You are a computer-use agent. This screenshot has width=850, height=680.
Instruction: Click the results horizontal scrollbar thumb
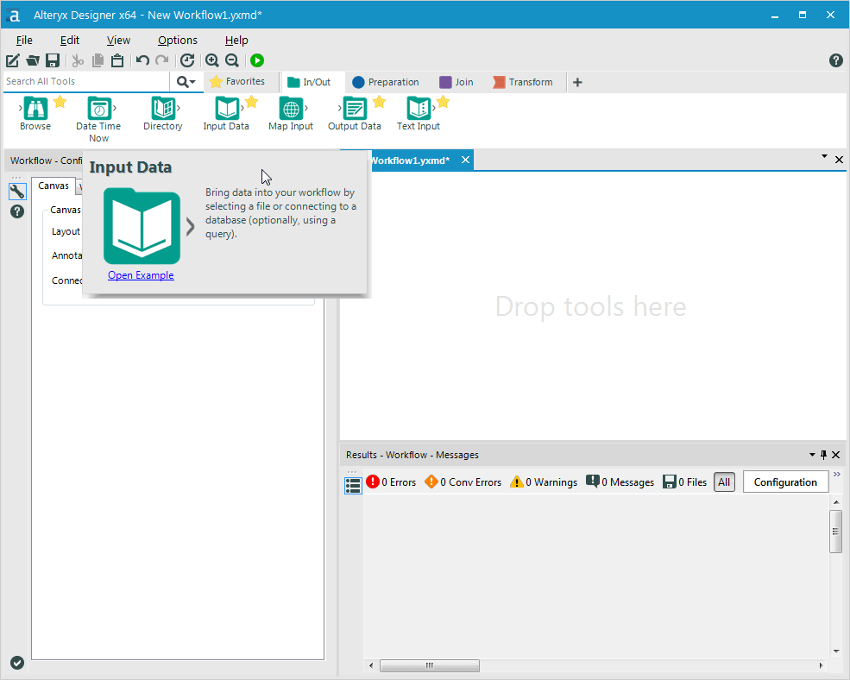(x=430, y=665)
